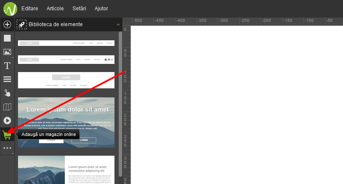Select the map element icon

[7, 107]
